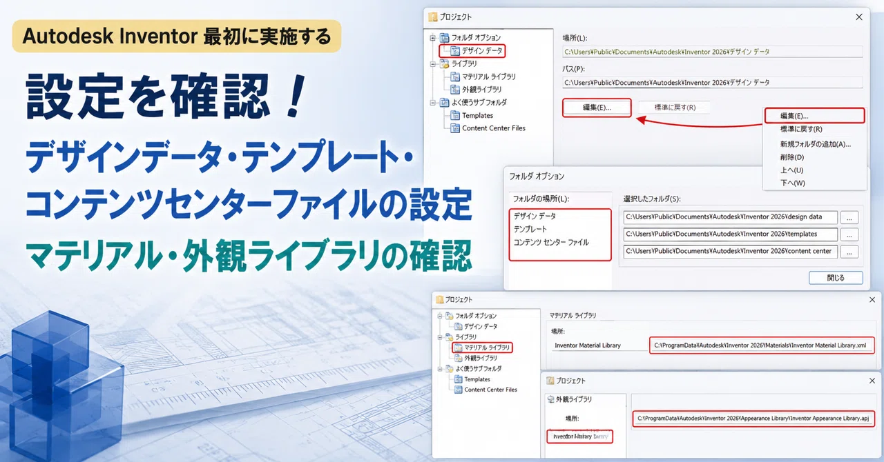Viewport: 884px width, 462px height.
Task: Choose 上へ(U) from context menu
Action: pyautogui.click(x=791, y=170)
